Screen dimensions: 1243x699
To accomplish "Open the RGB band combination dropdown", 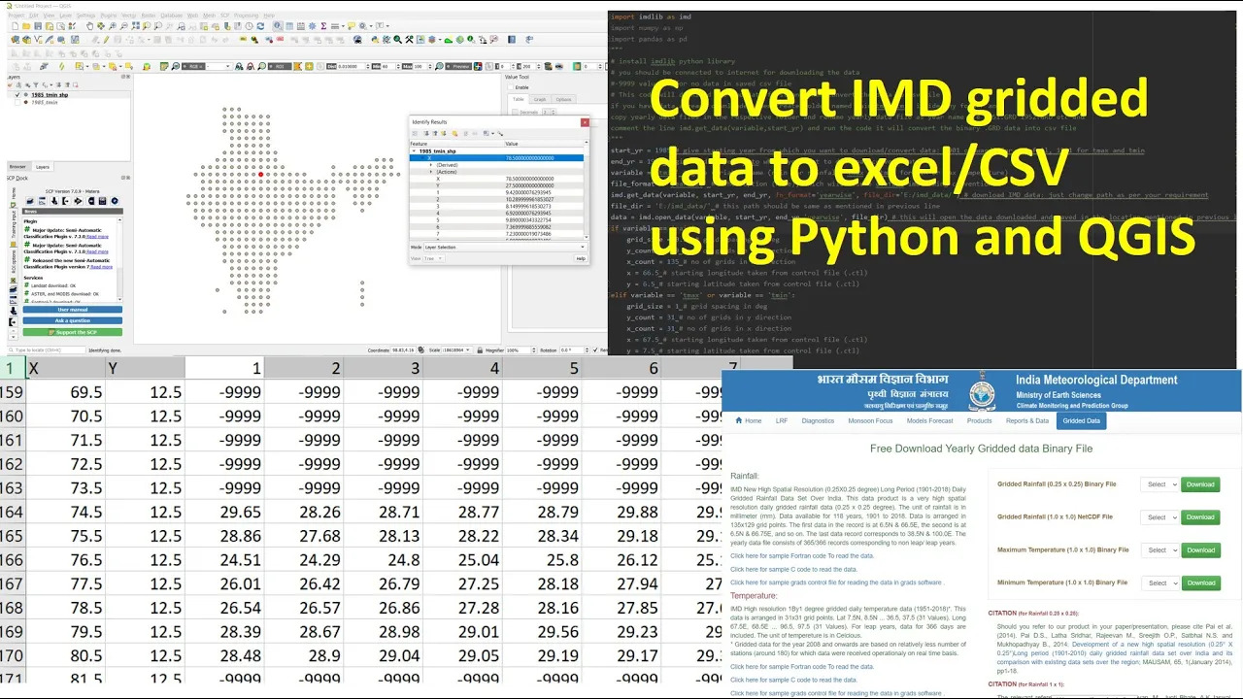I will click(218, 67).
